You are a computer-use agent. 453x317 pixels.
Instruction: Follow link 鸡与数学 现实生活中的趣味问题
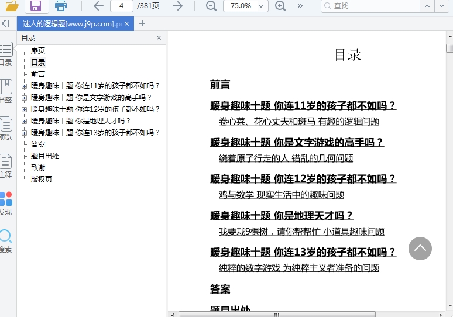tap(282, 195)
